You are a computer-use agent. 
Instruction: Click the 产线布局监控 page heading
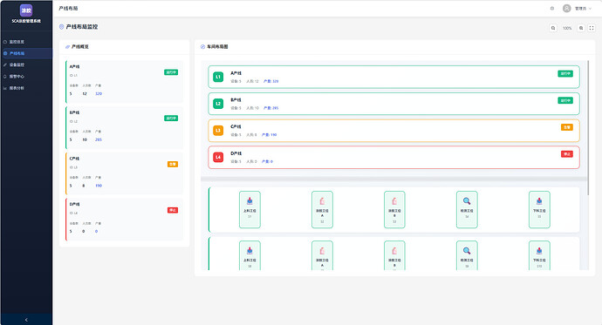point(82,27)
